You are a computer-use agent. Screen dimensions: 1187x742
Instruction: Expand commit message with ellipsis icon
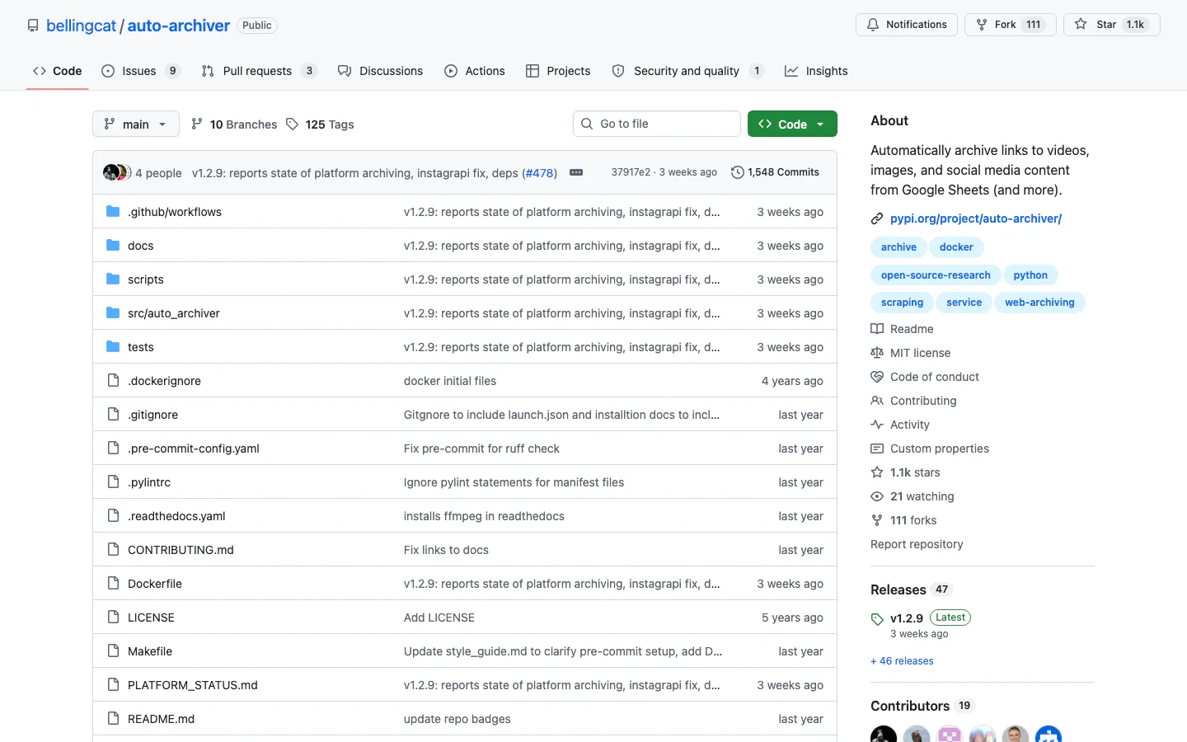[x=576, y=172]
